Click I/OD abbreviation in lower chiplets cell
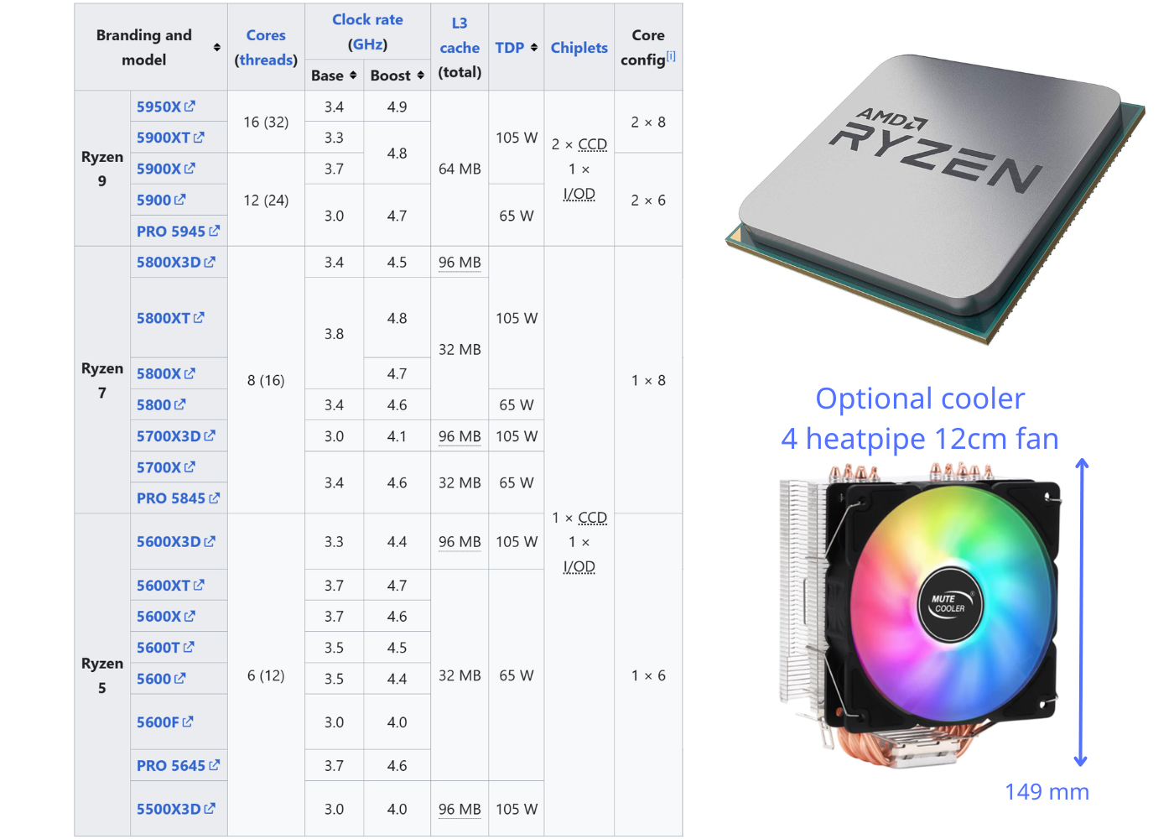The width and height of the screenshot is (1174, 839). 579,567
